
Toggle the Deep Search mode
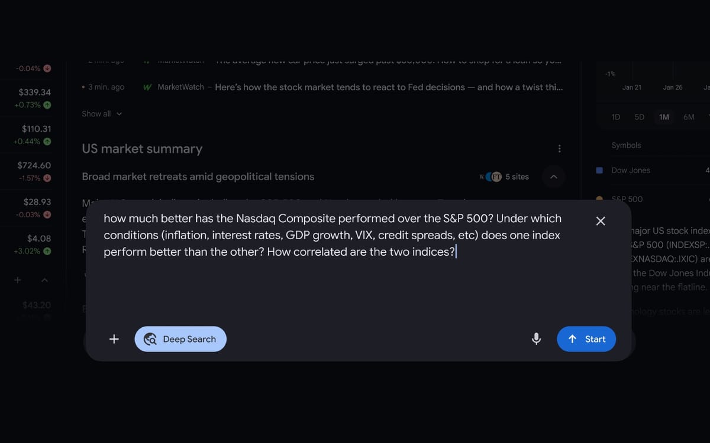180,338
